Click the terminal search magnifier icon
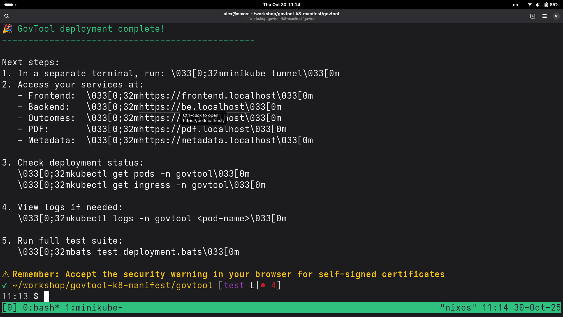The height and width of the screenshot is (317, 563). pos(6,16)
